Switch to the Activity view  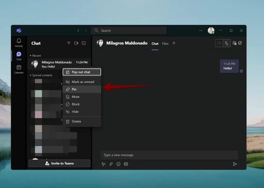click(x=19, y=42)
